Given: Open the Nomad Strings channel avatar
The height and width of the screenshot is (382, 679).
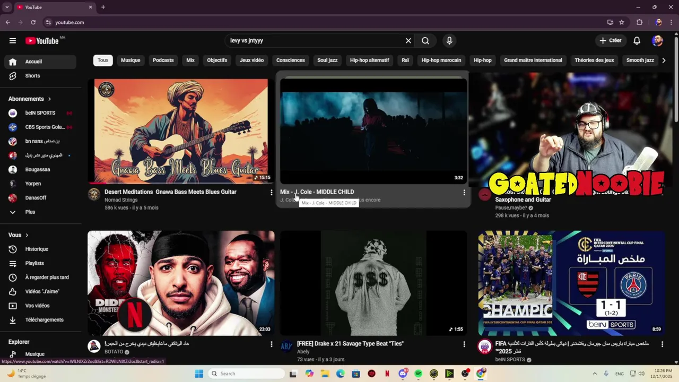Looking at the screenshot, I should click(94, 194).
